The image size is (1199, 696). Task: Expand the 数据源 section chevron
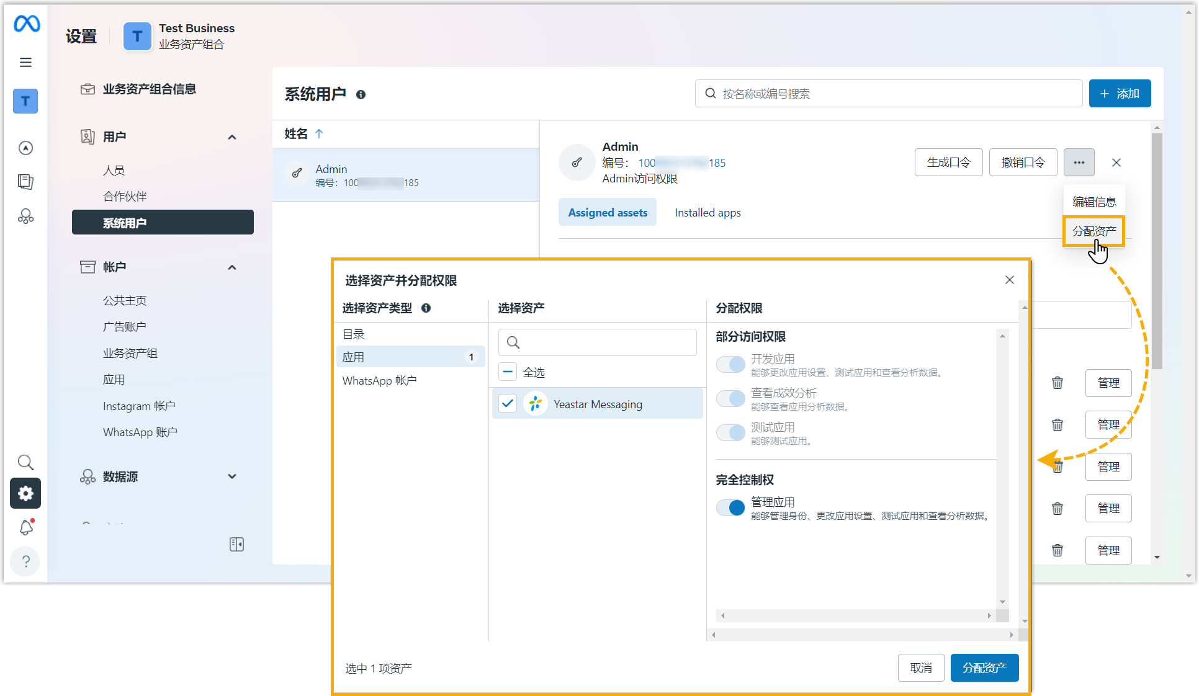click(232, 476)
